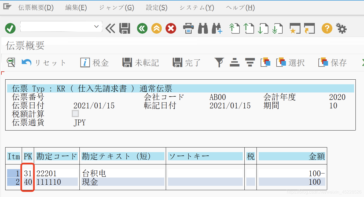
Task: Open the command field dropdown arrow
Action: pyautogui.click(x=96, y=27)
